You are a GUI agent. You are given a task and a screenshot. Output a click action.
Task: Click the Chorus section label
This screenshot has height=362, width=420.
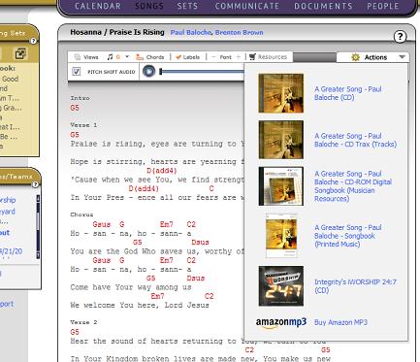click(81, 214)
